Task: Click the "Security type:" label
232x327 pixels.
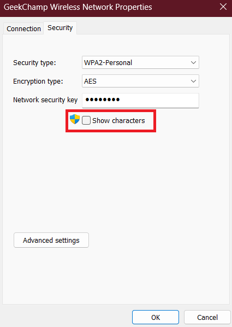Action: point(34,63)
